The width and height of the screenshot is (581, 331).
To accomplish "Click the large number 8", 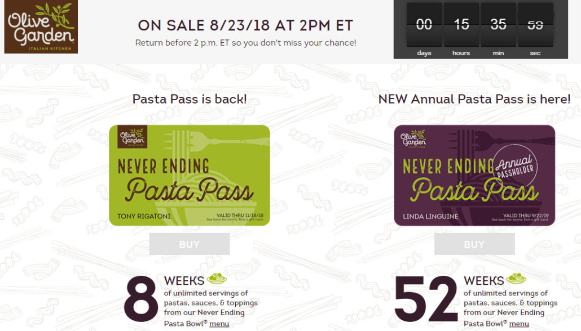I will (141, 299).
